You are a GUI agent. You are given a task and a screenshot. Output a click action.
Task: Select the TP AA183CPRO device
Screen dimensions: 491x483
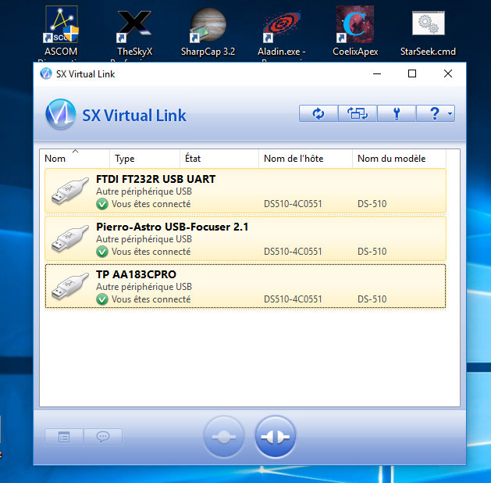[x=245, y=286]
